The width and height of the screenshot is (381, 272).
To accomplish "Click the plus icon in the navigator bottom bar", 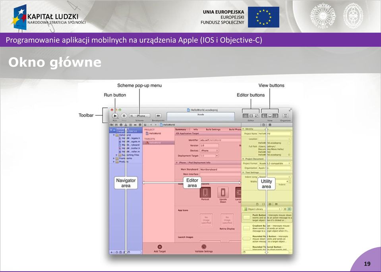I will tap(112, 252).
